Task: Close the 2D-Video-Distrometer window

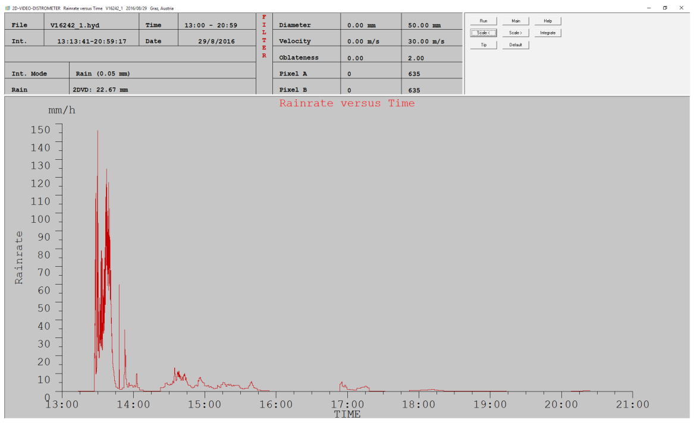Action: pyautogui.click(x=682, y=8)
